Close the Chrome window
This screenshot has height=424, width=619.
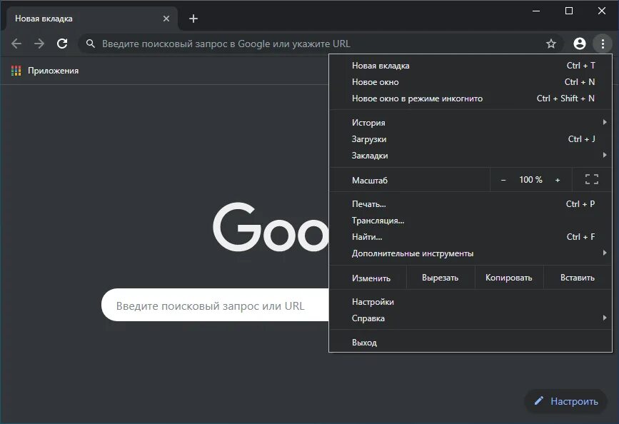pyautogui.click(x=602, y=11)
